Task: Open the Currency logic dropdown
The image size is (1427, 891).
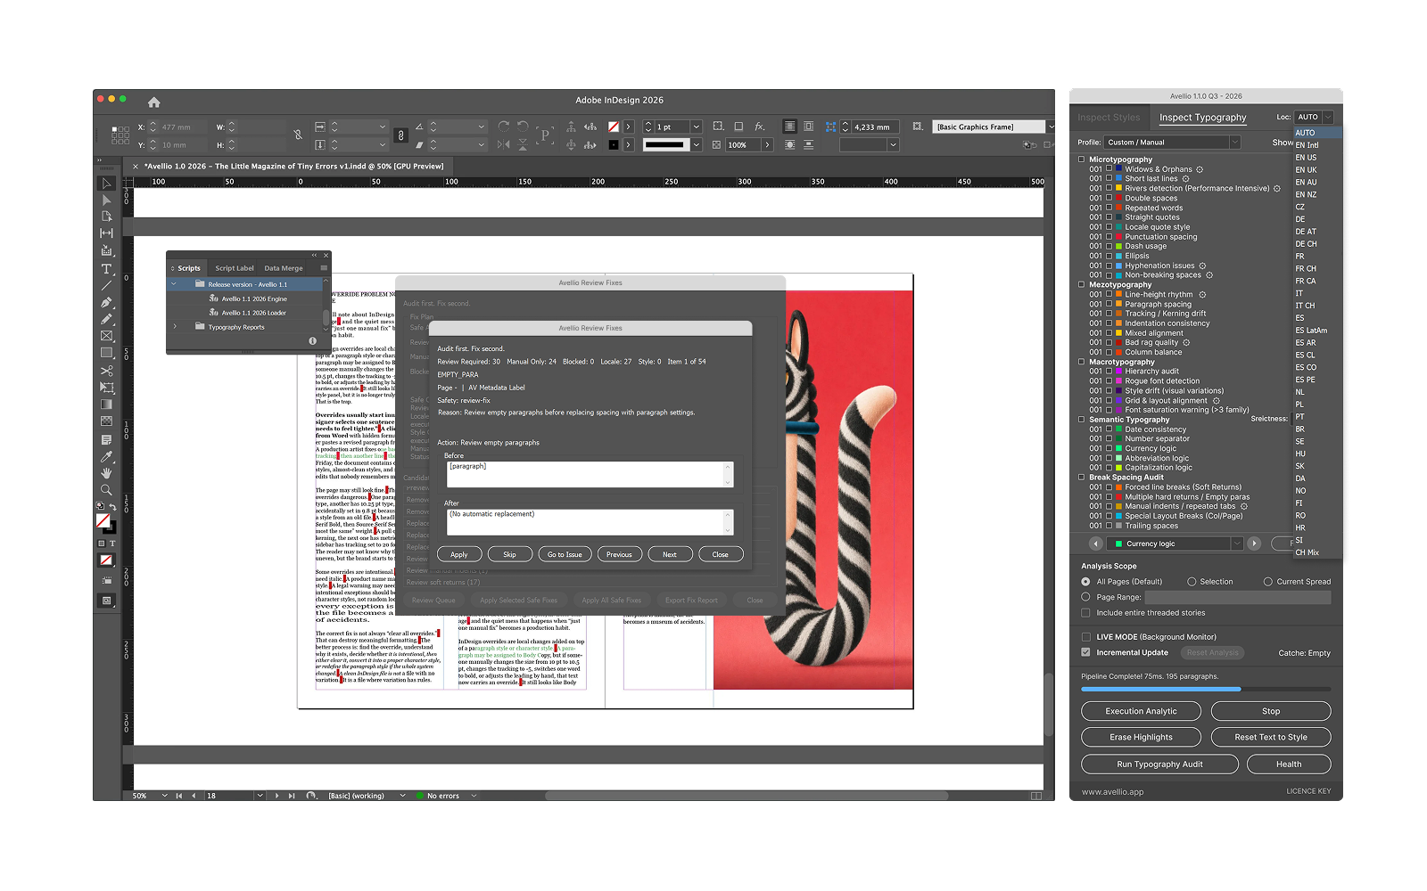Action: point(1175,544)
